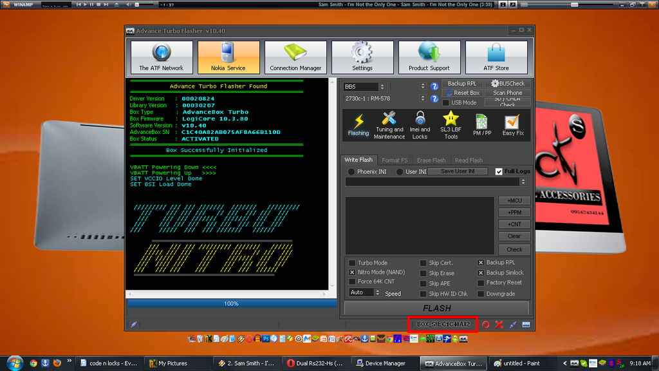This screenshot has width=659, height=371.
Task: Enable Turbo Mode checkbox
Action: click(x=352, y=263)
